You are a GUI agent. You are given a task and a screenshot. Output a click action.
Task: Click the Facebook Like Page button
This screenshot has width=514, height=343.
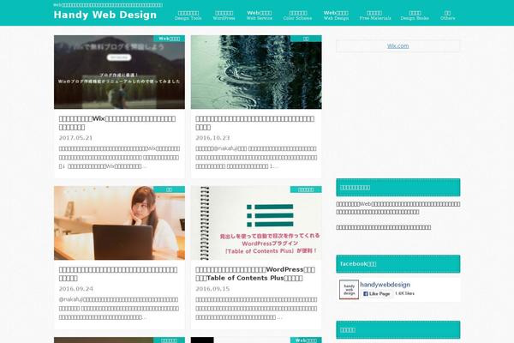(x=377, y=294)
